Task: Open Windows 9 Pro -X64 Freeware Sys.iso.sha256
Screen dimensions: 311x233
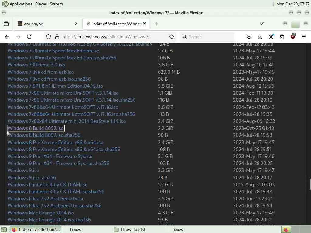Action: tap(58, 163)
